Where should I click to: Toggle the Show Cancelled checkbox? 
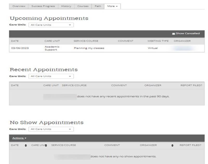pyautogui.click(x=173, y=34)
